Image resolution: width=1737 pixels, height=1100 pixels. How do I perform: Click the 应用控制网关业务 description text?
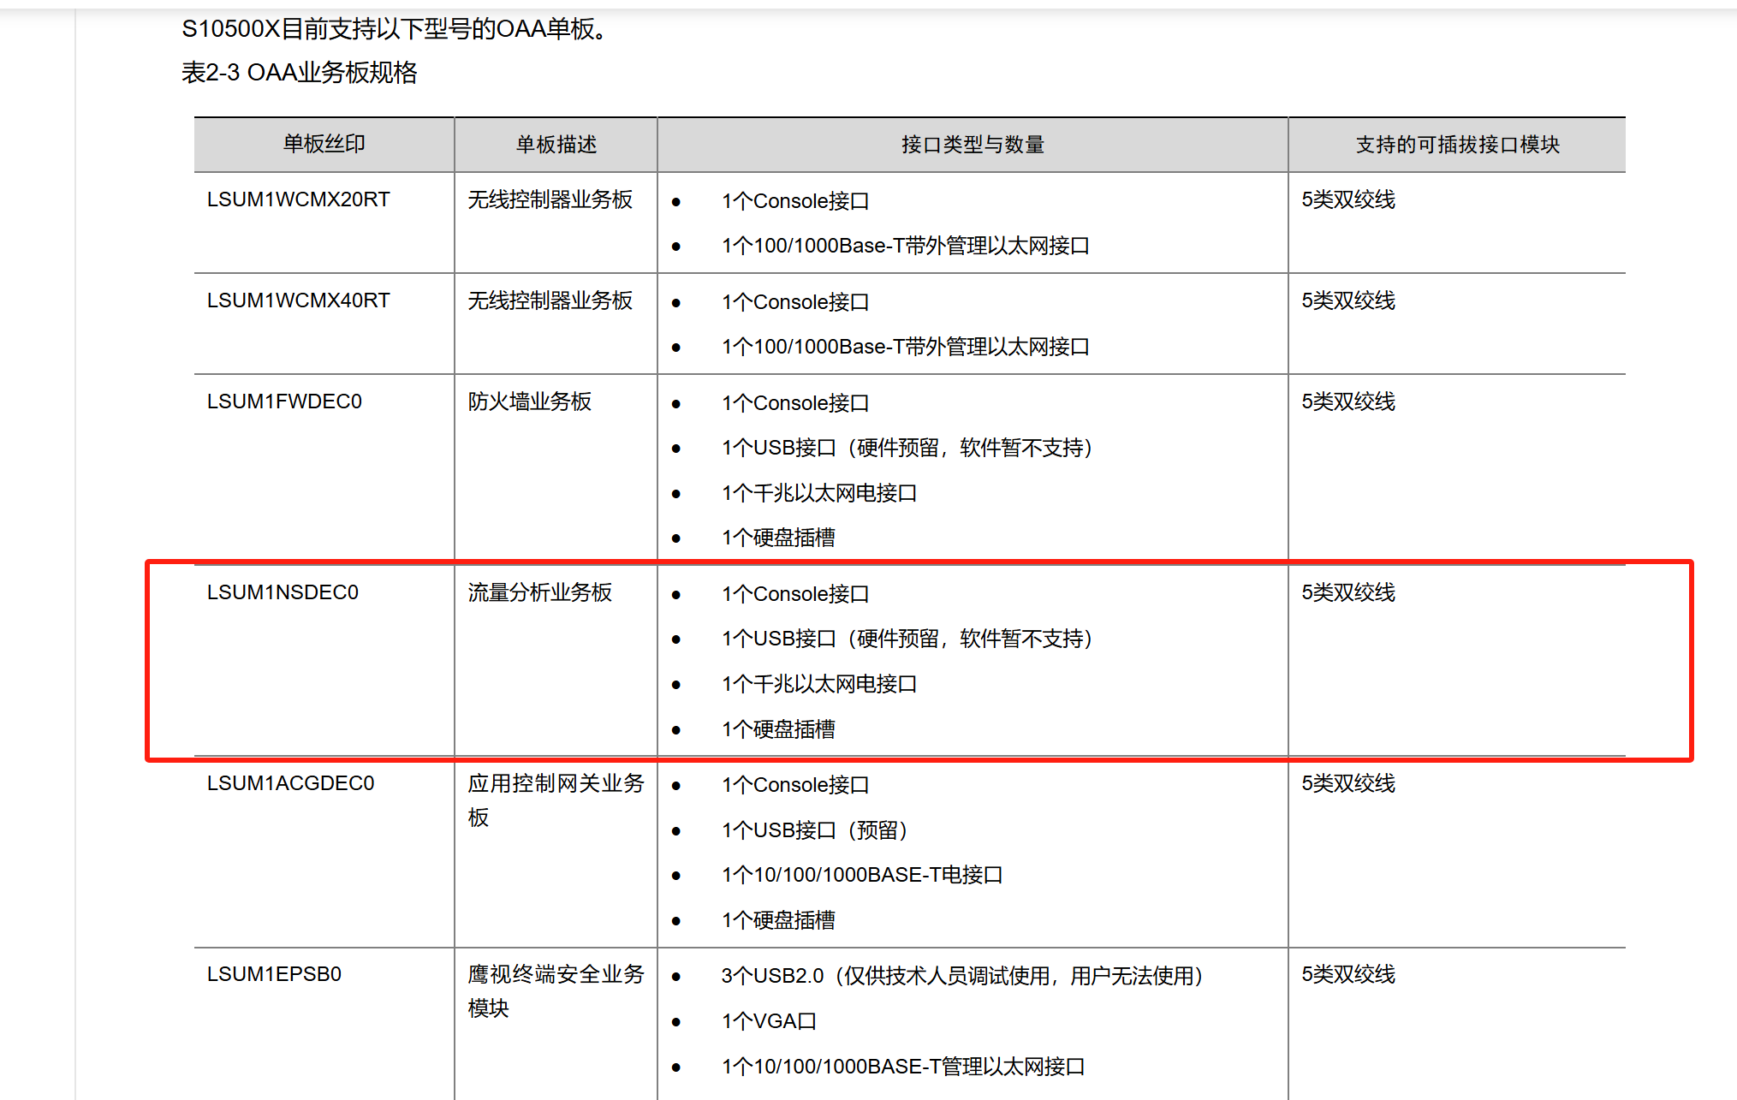[x=556, y=783]
